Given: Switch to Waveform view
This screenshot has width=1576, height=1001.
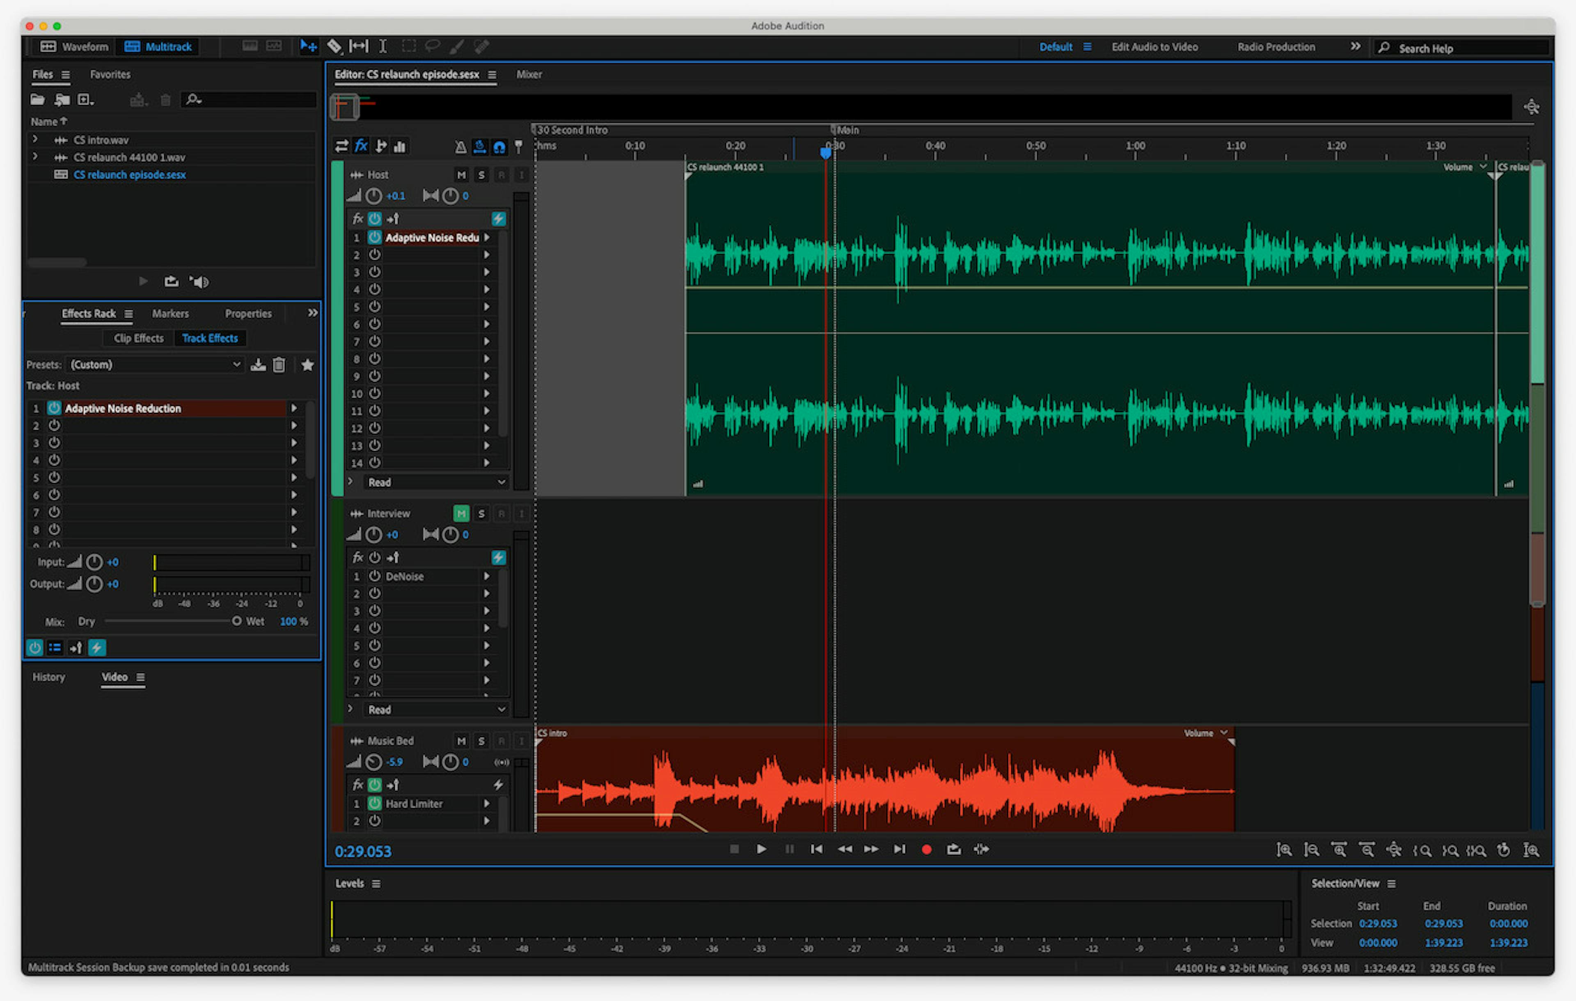Looking at the screenshot, I should pos(75,46).
